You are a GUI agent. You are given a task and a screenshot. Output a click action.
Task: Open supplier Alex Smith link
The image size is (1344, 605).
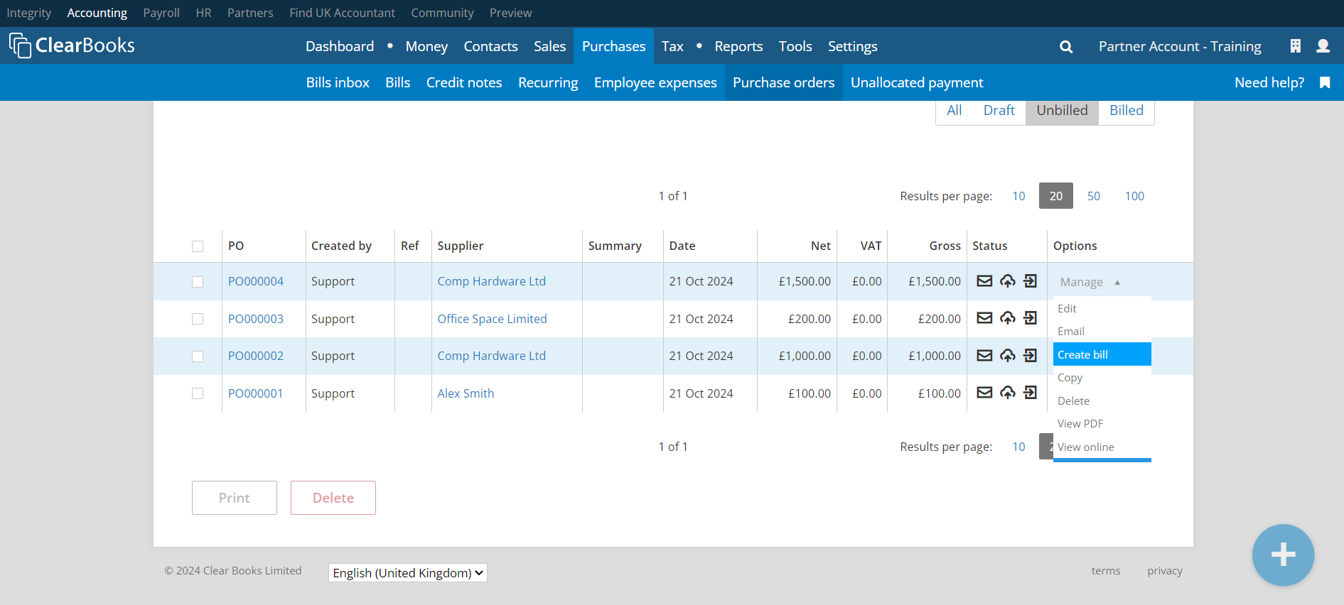466,393
